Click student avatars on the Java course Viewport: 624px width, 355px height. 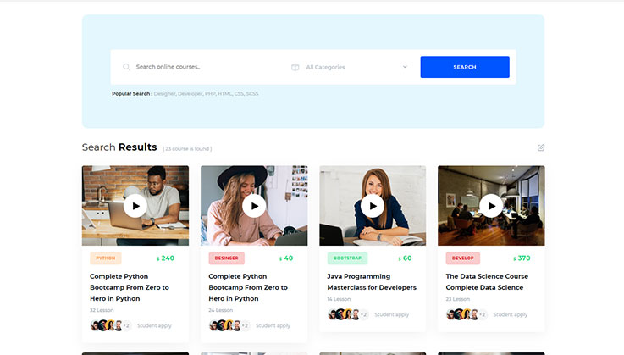(342, 314)
